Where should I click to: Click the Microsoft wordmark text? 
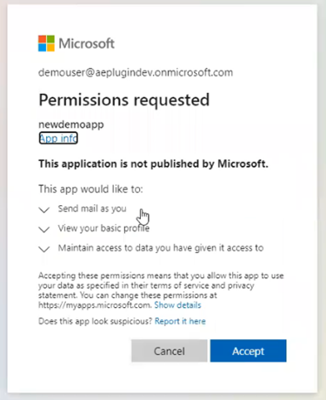[x=87, y=43]
